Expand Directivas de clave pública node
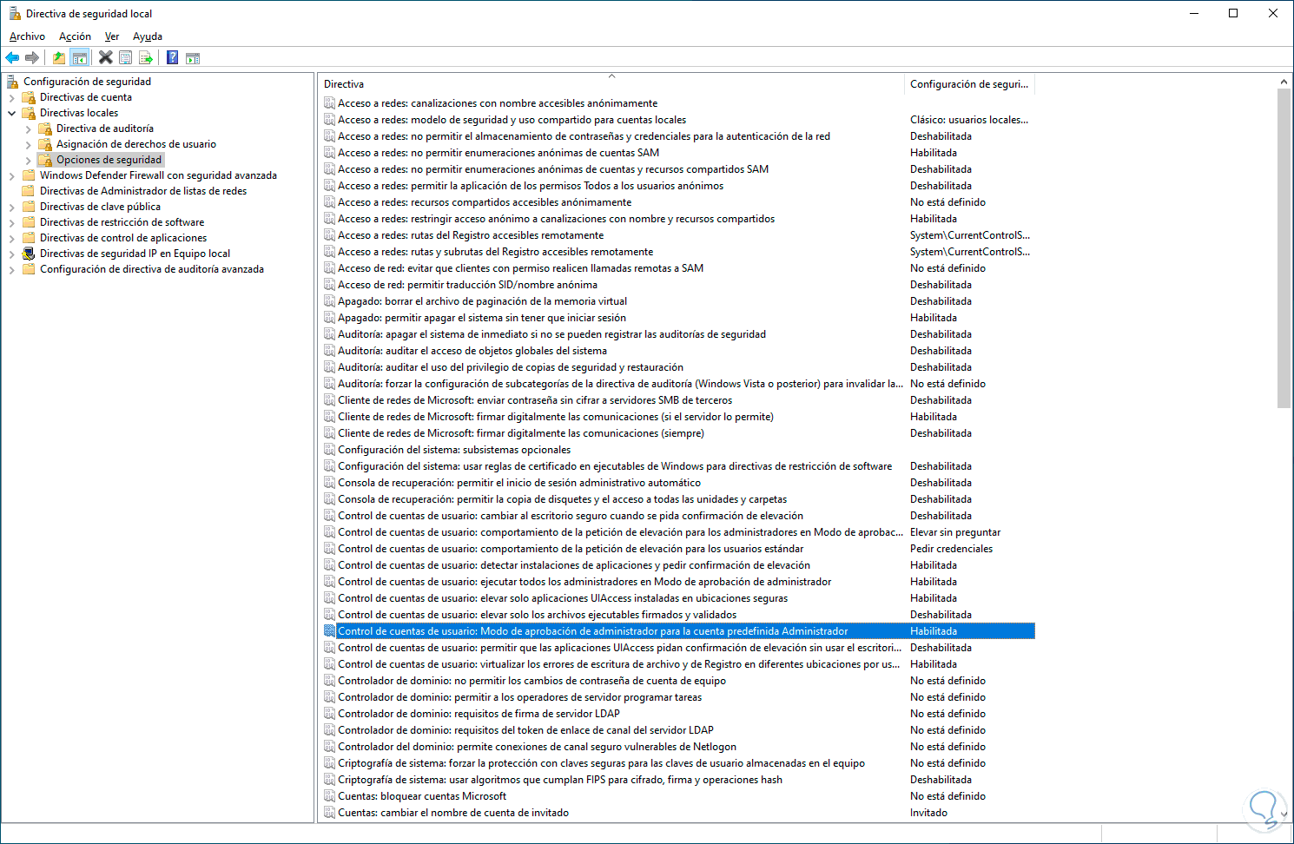 (12, 207)
